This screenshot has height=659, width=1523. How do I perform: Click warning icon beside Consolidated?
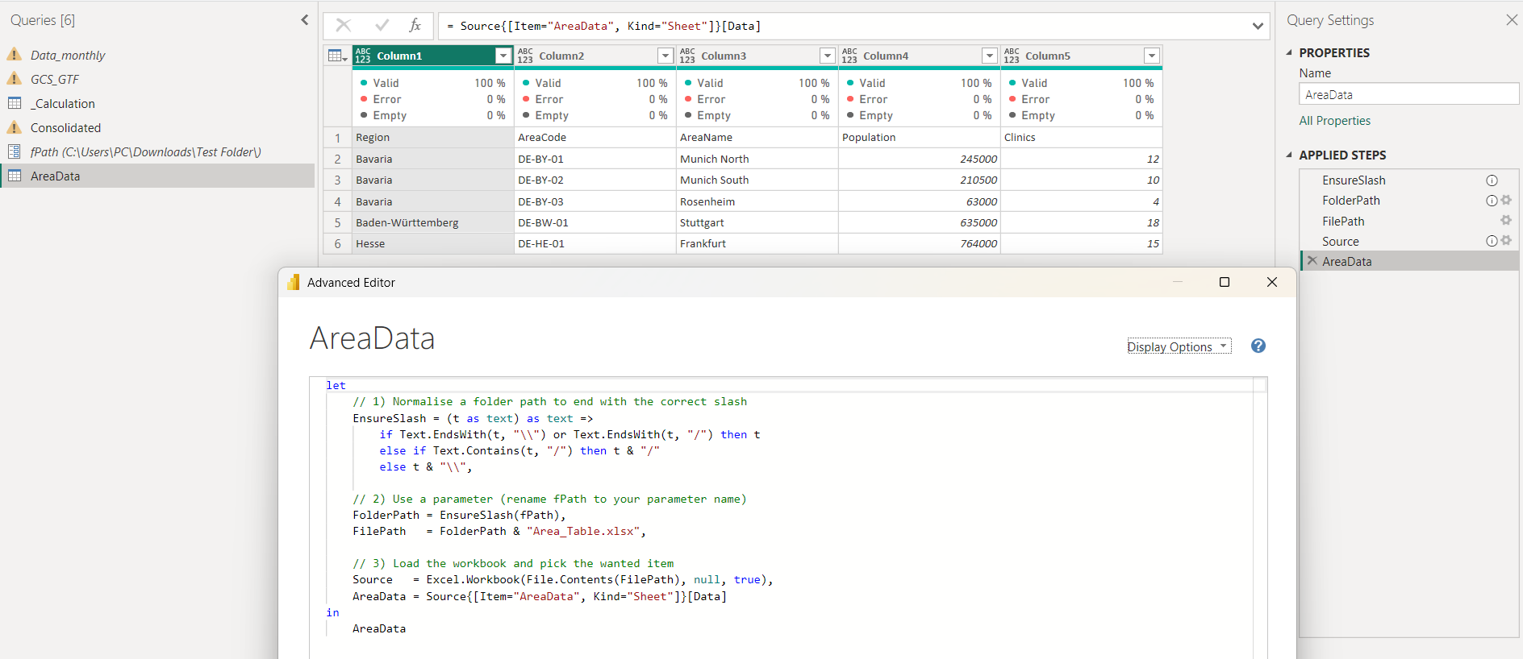(x=14, y=126)
